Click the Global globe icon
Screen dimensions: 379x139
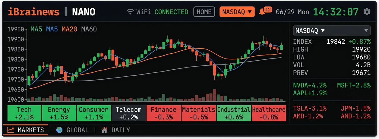(59, 130)
